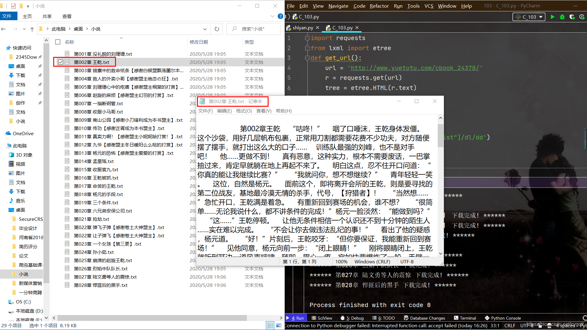Image resolution: width=587 pixels, height=330 pixels.
Task: Open the 主页 ribbon tab
Action: pyautogui.click(x=27, y=16)
